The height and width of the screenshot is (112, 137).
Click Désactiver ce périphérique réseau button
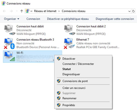tap(68, 19)
